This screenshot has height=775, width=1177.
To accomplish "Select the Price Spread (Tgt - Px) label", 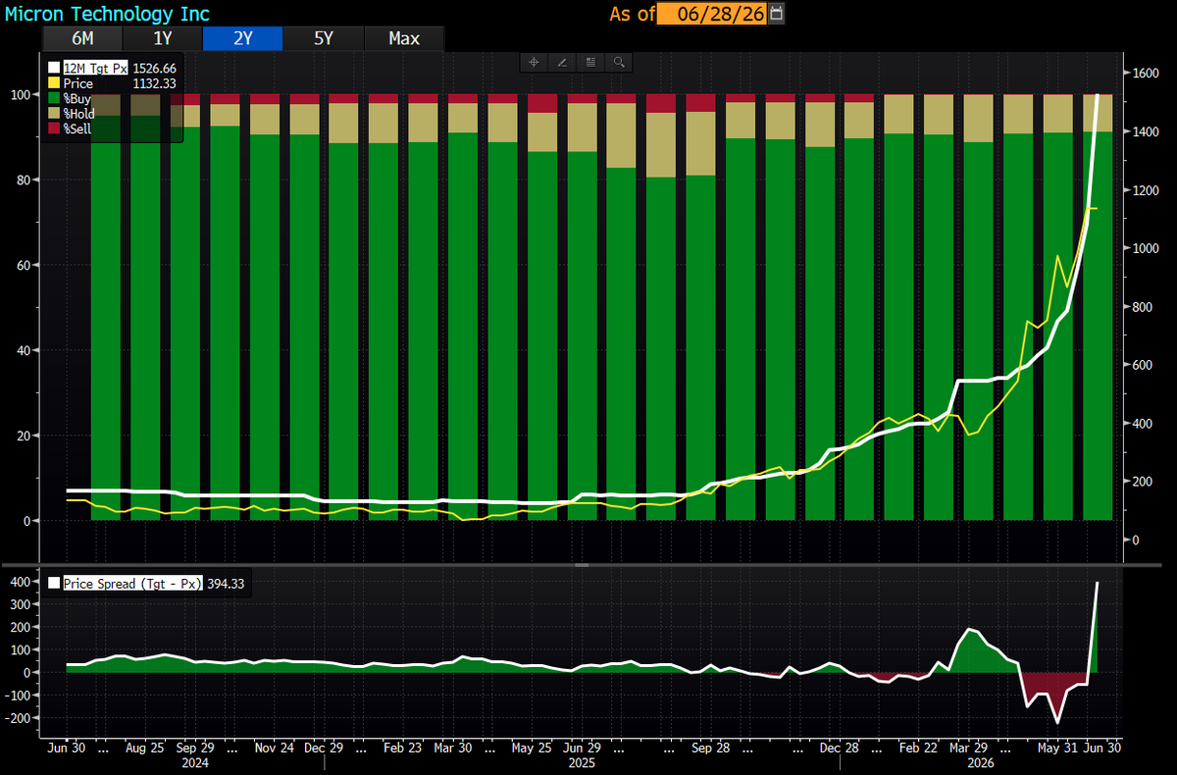I will [x=132, y=583].
